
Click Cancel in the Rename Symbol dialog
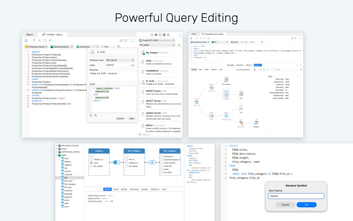(285, 205)
